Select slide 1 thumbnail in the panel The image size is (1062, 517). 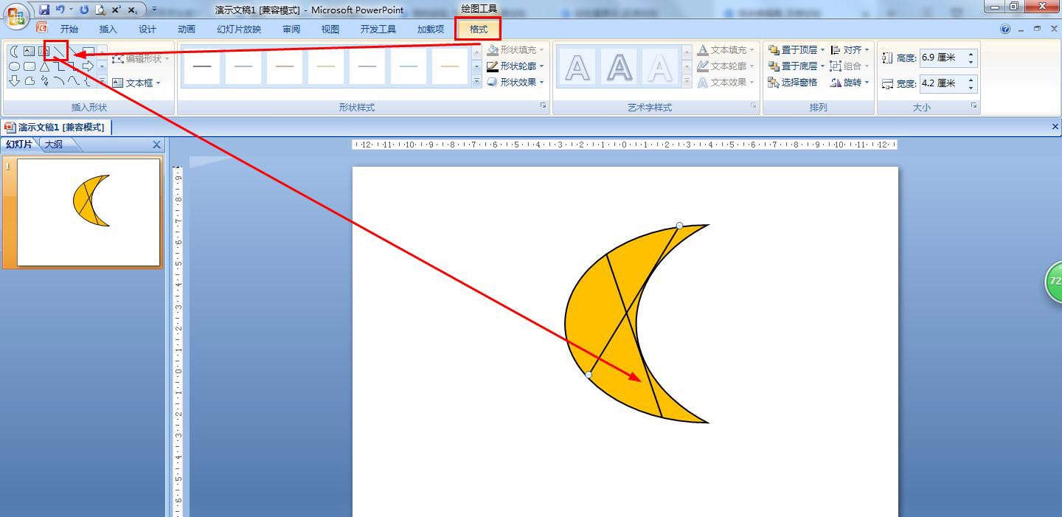pos(88,212)
